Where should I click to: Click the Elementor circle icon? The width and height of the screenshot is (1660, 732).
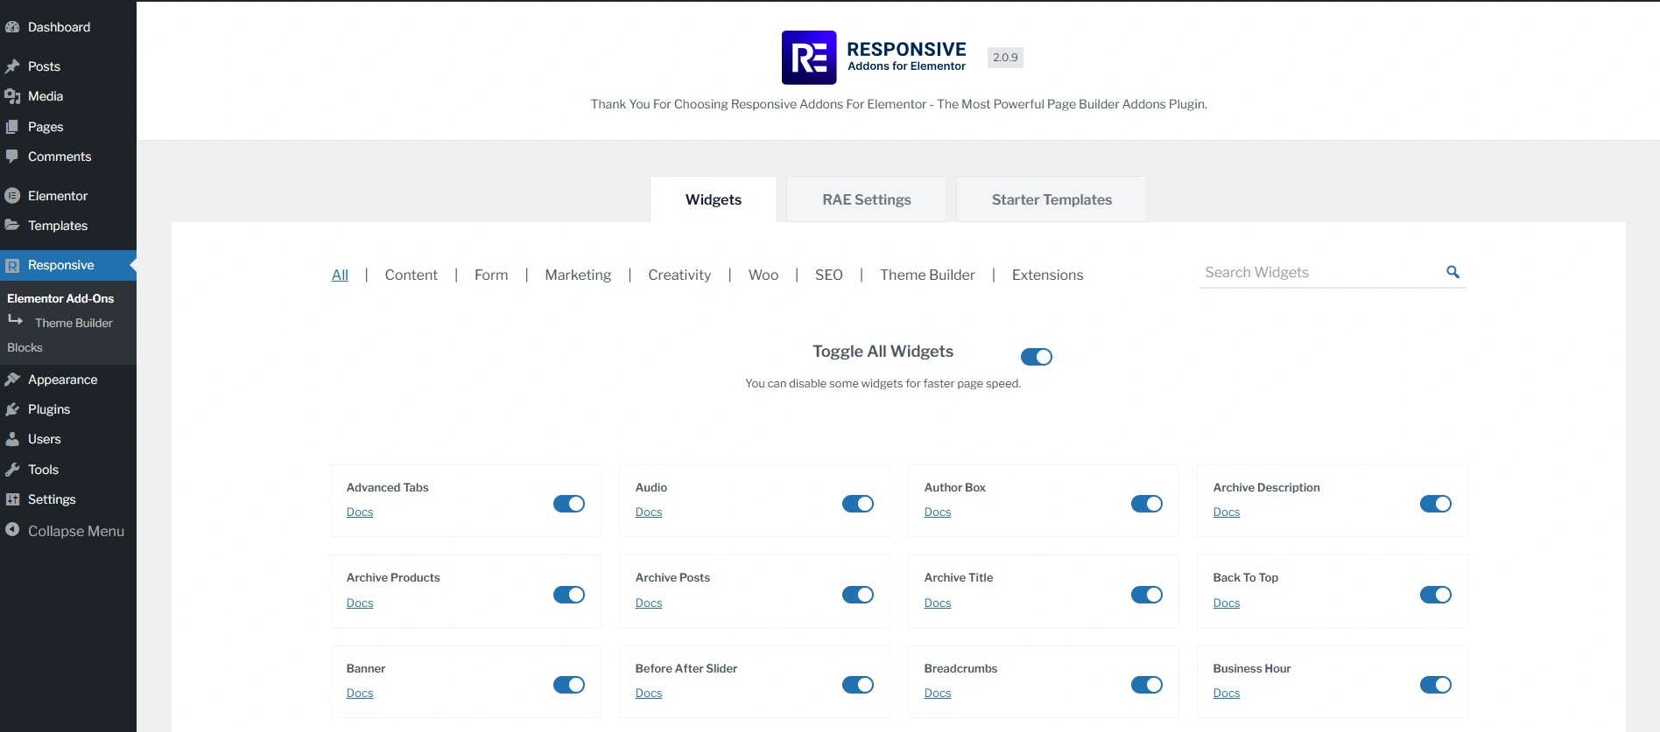(12, 196)
